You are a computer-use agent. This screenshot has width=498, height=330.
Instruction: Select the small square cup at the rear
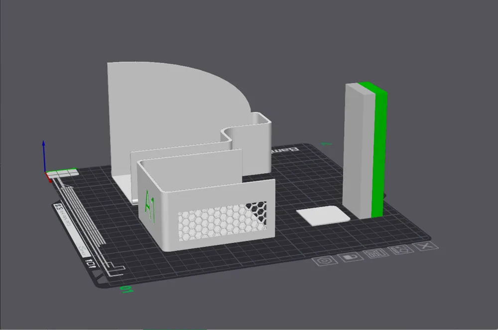[255, 144]
